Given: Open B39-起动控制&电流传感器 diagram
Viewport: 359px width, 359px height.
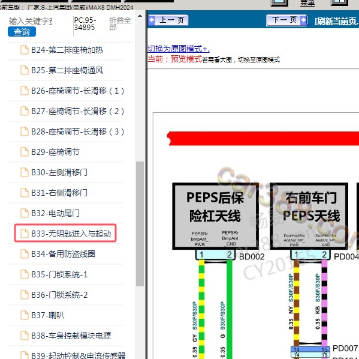Looking at the screenshot, I should (79, 355).
